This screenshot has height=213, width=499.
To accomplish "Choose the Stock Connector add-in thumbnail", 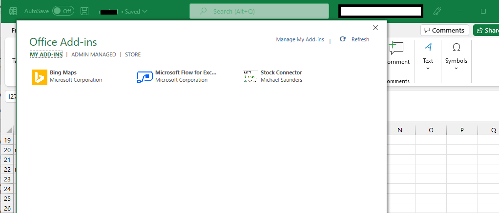I will (250, 77).
